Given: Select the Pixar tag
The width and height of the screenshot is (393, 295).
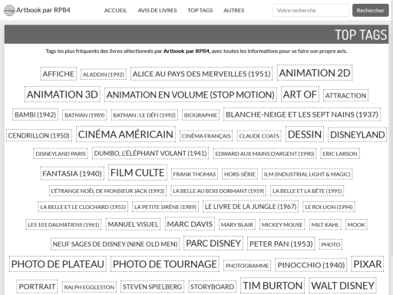Looking at the screenshot, I should [368, 264].
